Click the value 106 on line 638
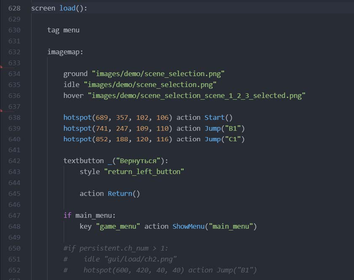This screenshot has width=354, height=280. point(162,118)
